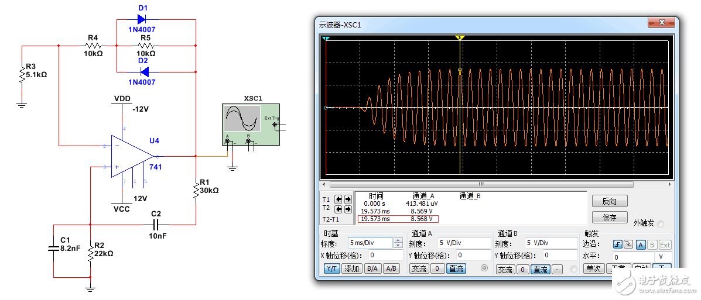Enable the 外触发 radio button
Screen dimensions: 701x300
coord(661,223)
